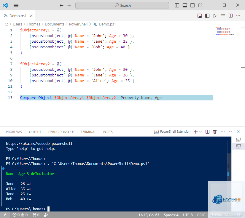
Task: Open forwarded ports status item
Action: (36, 215)
